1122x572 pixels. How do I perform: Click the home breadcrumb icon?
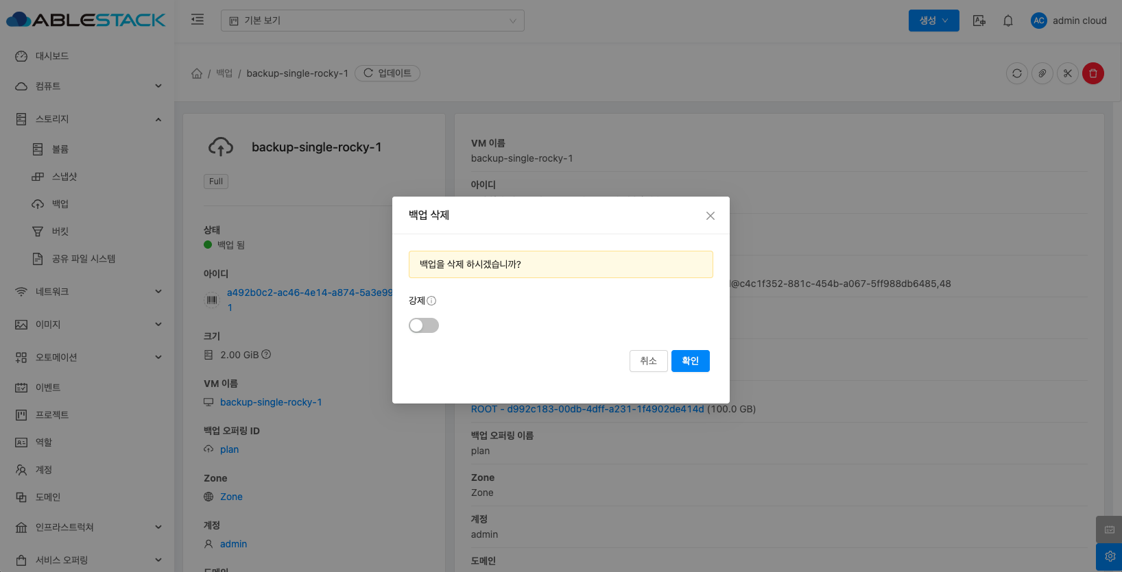point(197,73)
